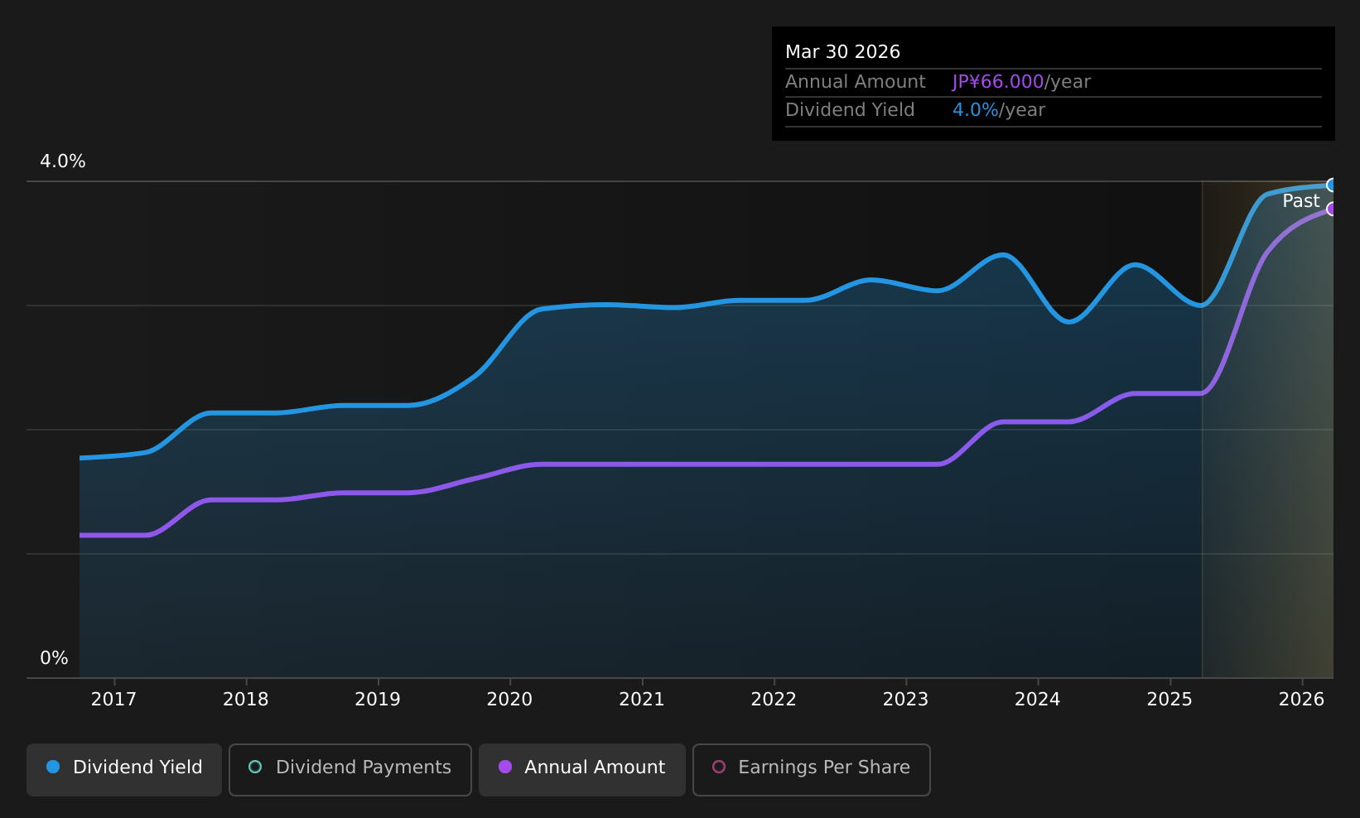Image resolution: width=1360 pixels, height=818 pixels.
Task: Click the 'Dividend Yield' tooltip row label
Action: click(x=850, y=110)
